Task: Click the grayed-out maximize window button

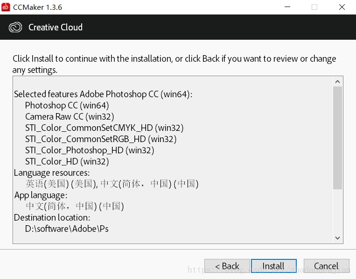Action: click(x=314, y=7)
